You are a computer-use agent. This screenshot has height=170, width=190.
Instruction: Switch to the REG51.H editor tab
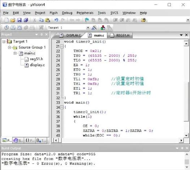point(120,35)
